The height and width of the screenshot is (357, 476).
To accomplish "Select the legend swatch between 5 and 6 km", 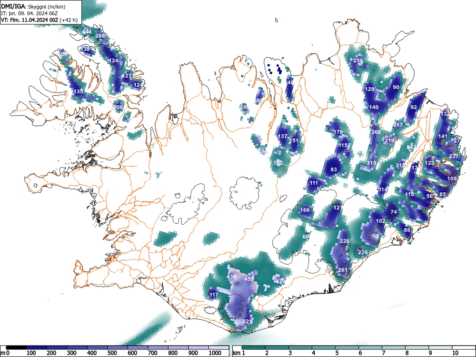I will pos(347,347).
